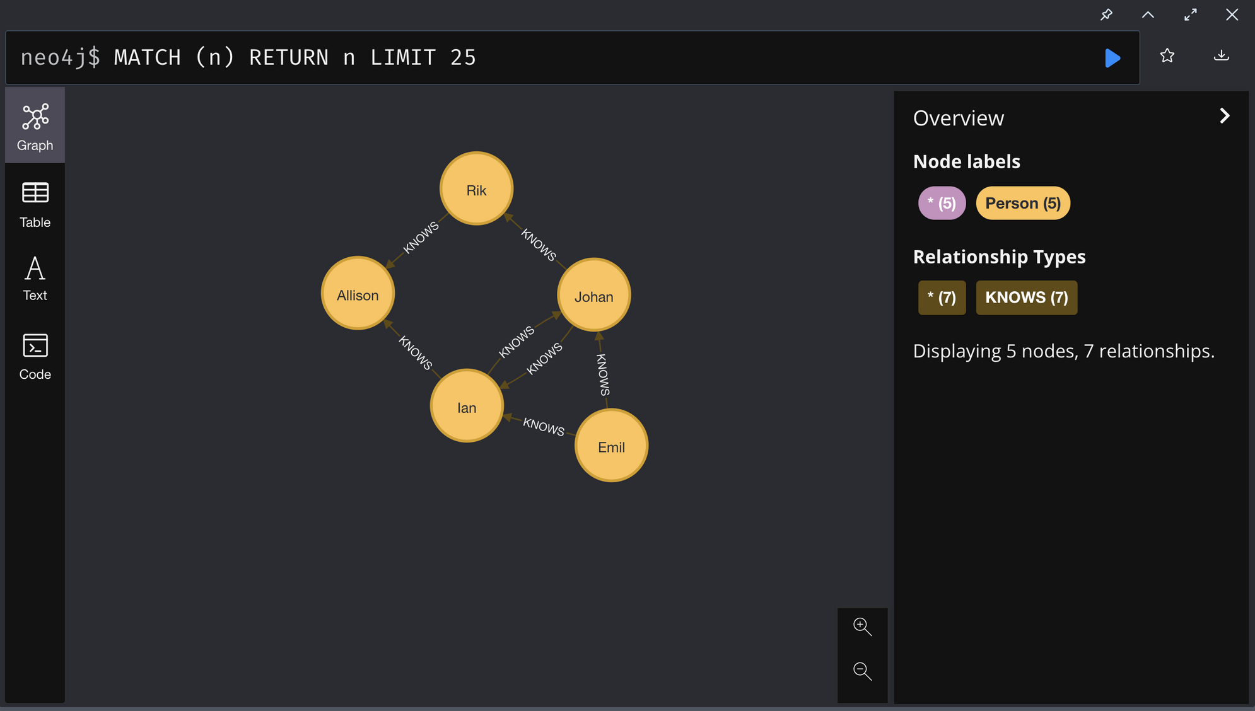Zoom out of the graph

tap(862, 671)
